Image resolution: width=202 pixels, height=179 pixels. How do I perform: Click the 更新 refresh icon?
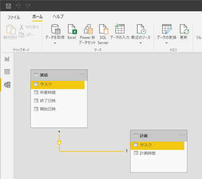184,29
